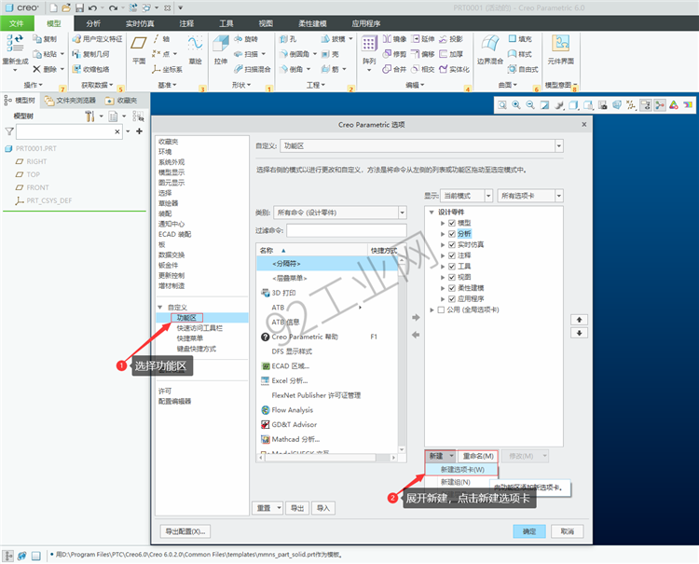Screen dimensions: 699x564
Task: Select 快速访问工具栏 in options list
Action: (199, 328)
